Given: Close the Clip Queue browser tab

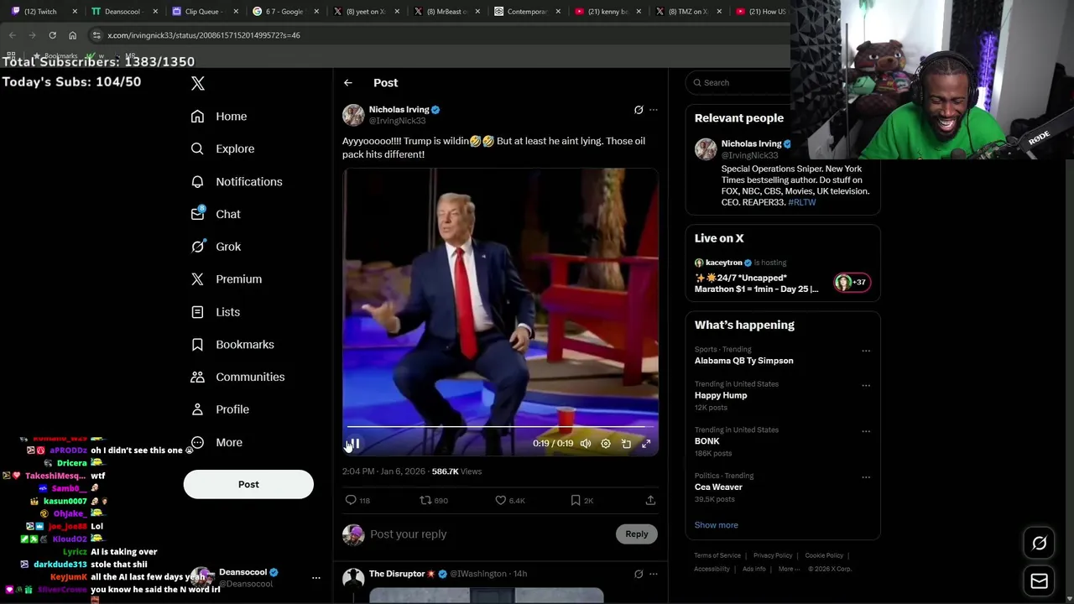Looking at the screenshot, I should pyautogui.click(x=236, y=12).
